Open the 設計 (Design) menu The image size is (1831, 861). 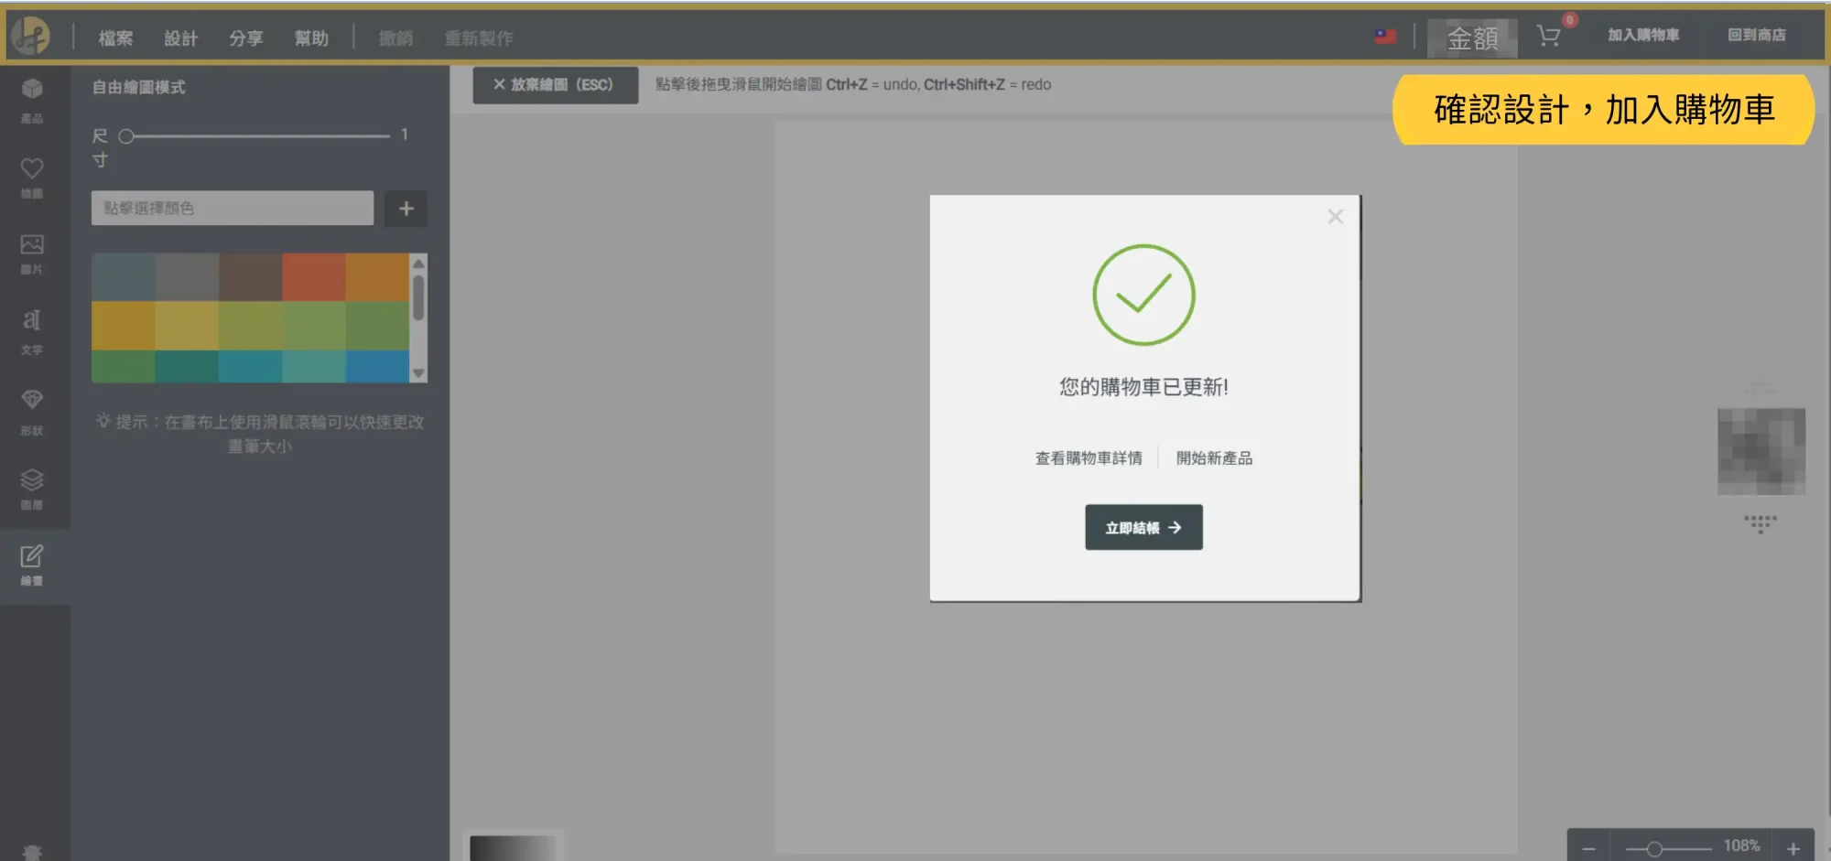tap(180, 38)
